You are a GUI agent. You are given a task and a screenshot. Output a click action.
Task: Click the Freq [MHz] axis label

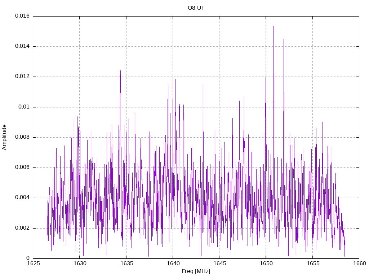pyautogui.click(x=196, y=271)
